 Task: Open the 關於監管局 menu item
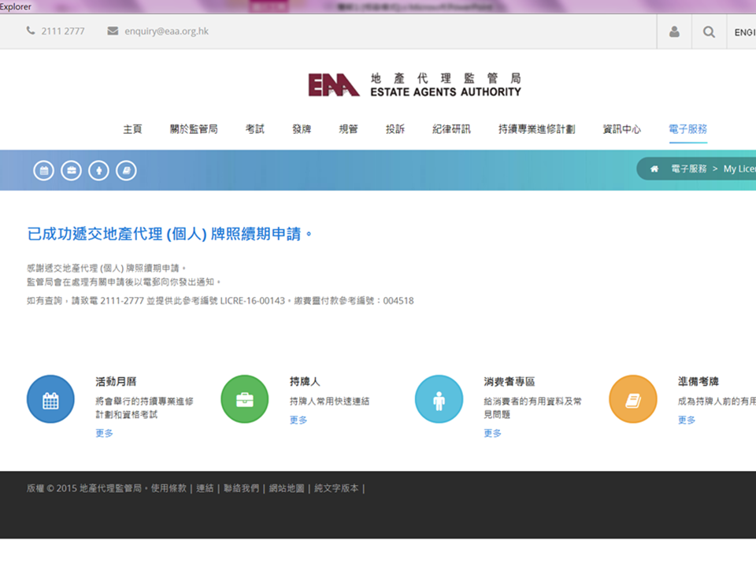point(194,129)
